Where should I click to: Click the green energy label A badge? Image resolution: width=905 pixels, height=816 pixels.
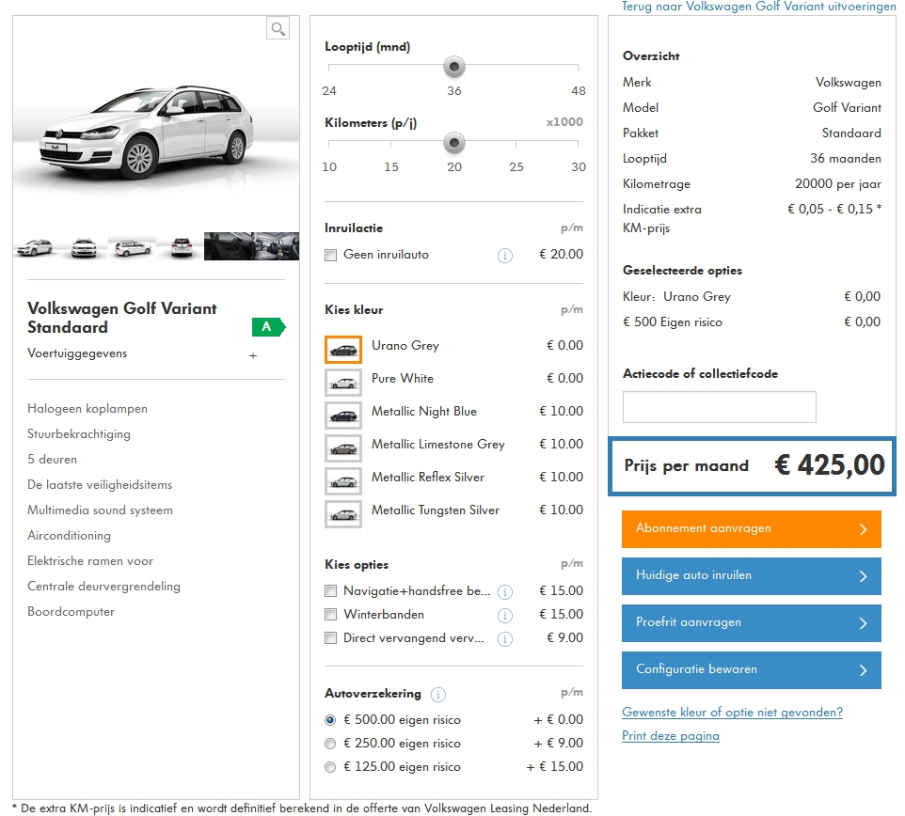pos(268,327)
